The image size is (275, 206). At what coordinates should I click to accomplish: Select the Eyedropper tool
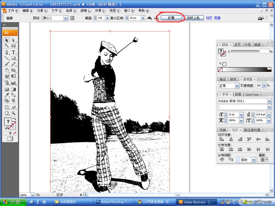7,95
